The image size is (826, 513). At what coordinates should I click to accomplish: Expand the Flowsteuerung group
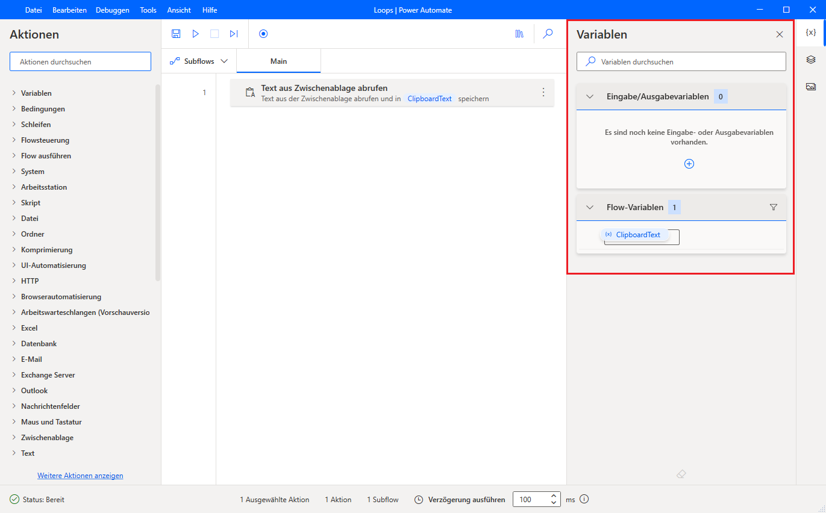pyautogui.click(x=14, y=140)
